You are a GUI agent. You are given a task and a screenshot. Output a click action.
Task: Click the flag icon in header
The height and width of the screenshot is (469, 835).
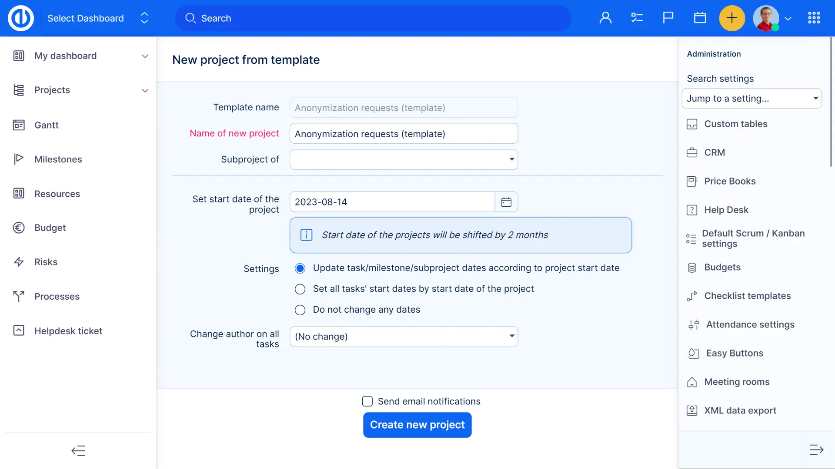point(668,18)
